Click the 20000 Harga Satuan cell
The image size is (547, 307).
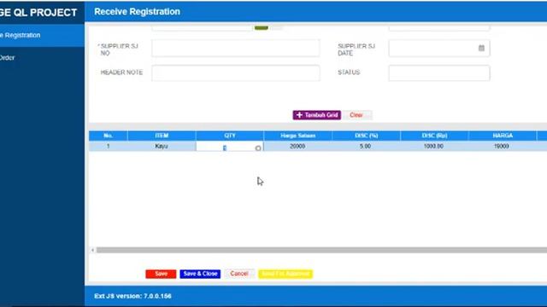297,146
